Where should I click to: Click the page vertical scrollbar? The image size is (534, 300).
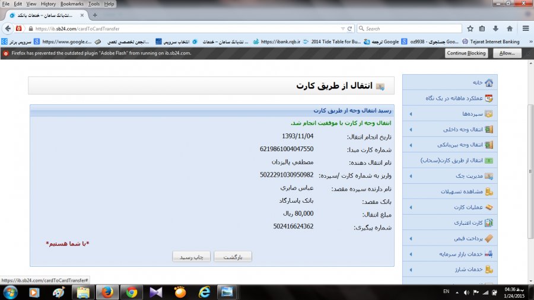coord(530,172)
